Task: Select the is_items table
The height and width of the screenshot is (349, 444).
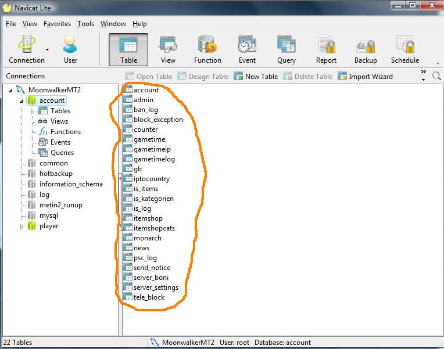Action: tap(141, 189)
